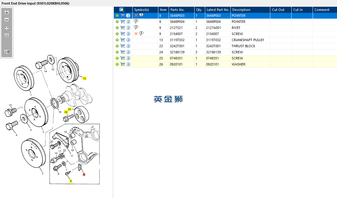Add THRUST BLOCK to cart
Screen dimensions: 337x198
click(x=123, y=46)
